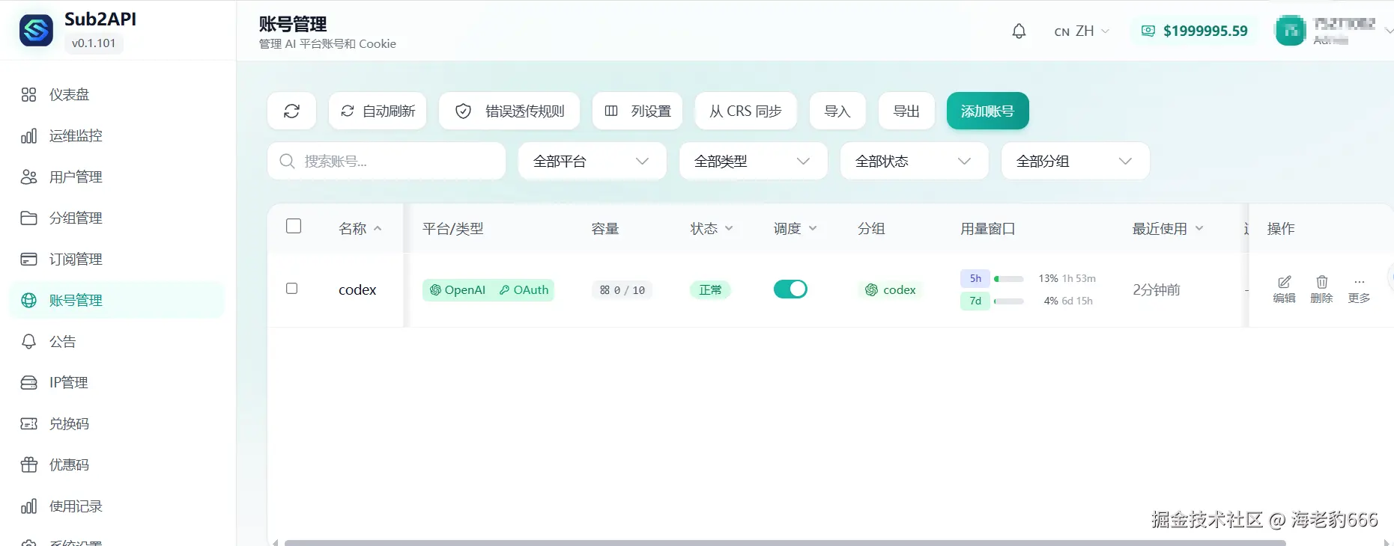Open the more options ellipsis for codex
This screenshot has height=546, width=1394.
tap(1359, 282)
